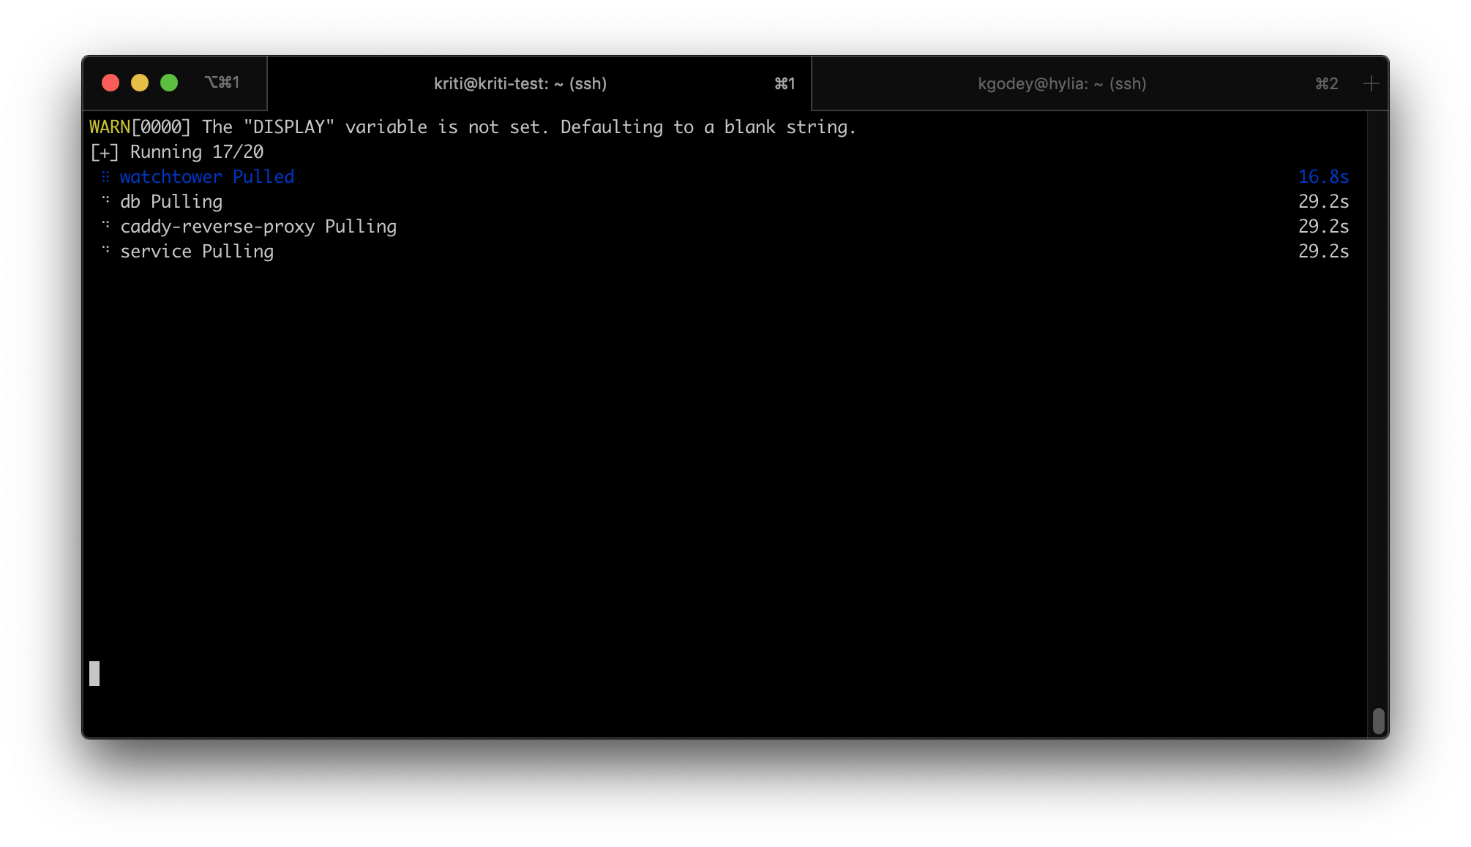Click the 'service Pulling' line
The width and height of the screenshot is (1471, 847).
point(197,251)
